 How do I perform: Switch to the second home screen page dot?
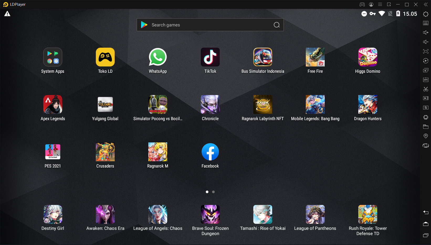[x=213, y=192]
